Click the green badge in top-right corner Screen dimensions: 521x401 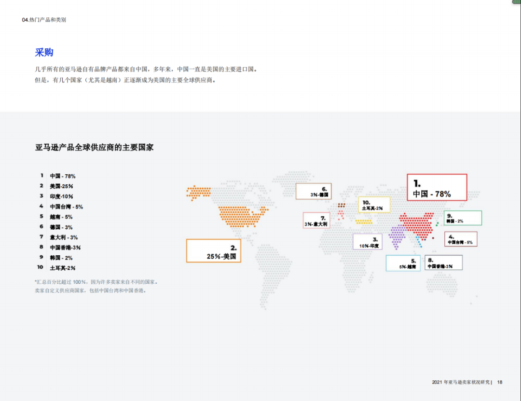click(516, 2)
